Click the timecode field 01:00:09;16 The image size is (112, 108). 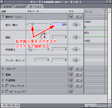(10, 105)
